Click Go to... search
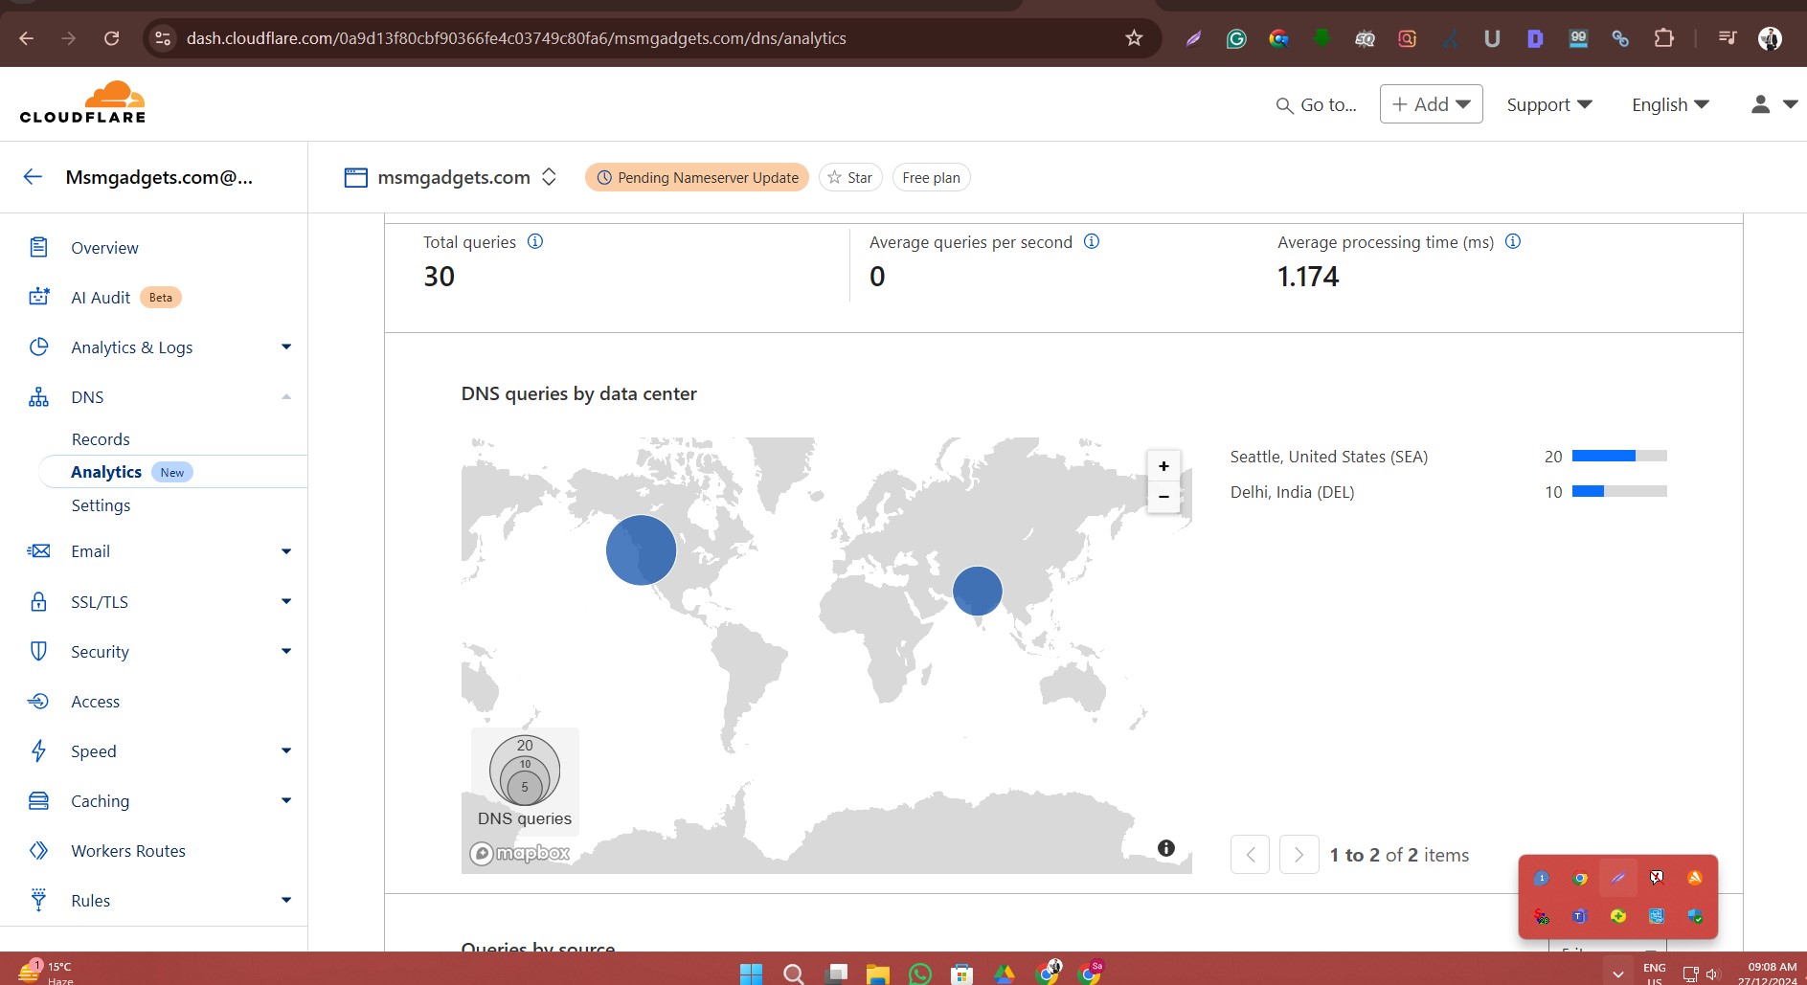Viewport: 1807px width, 985px height. (x=1317, y=104)
